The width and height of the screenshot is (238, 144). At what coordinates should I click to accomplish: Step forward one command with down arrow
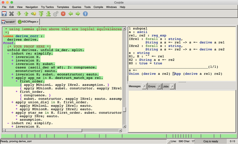click(x=19, y=14)
